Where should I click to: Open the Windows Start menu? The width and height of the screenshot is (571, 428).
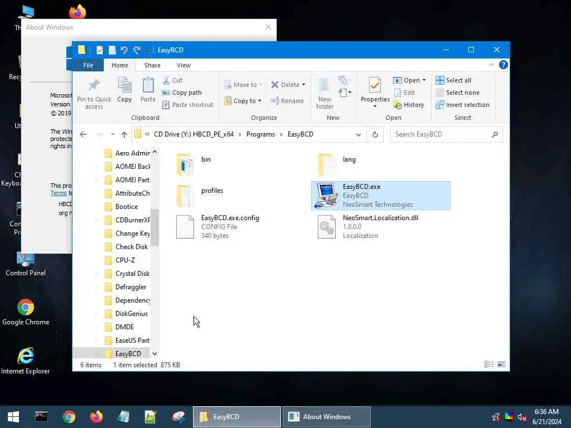click(x=13, y=417)
